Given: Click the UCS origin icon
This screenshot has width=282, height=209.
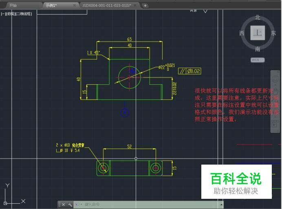Looking at the screenshot, I should [x=5, y=203].
